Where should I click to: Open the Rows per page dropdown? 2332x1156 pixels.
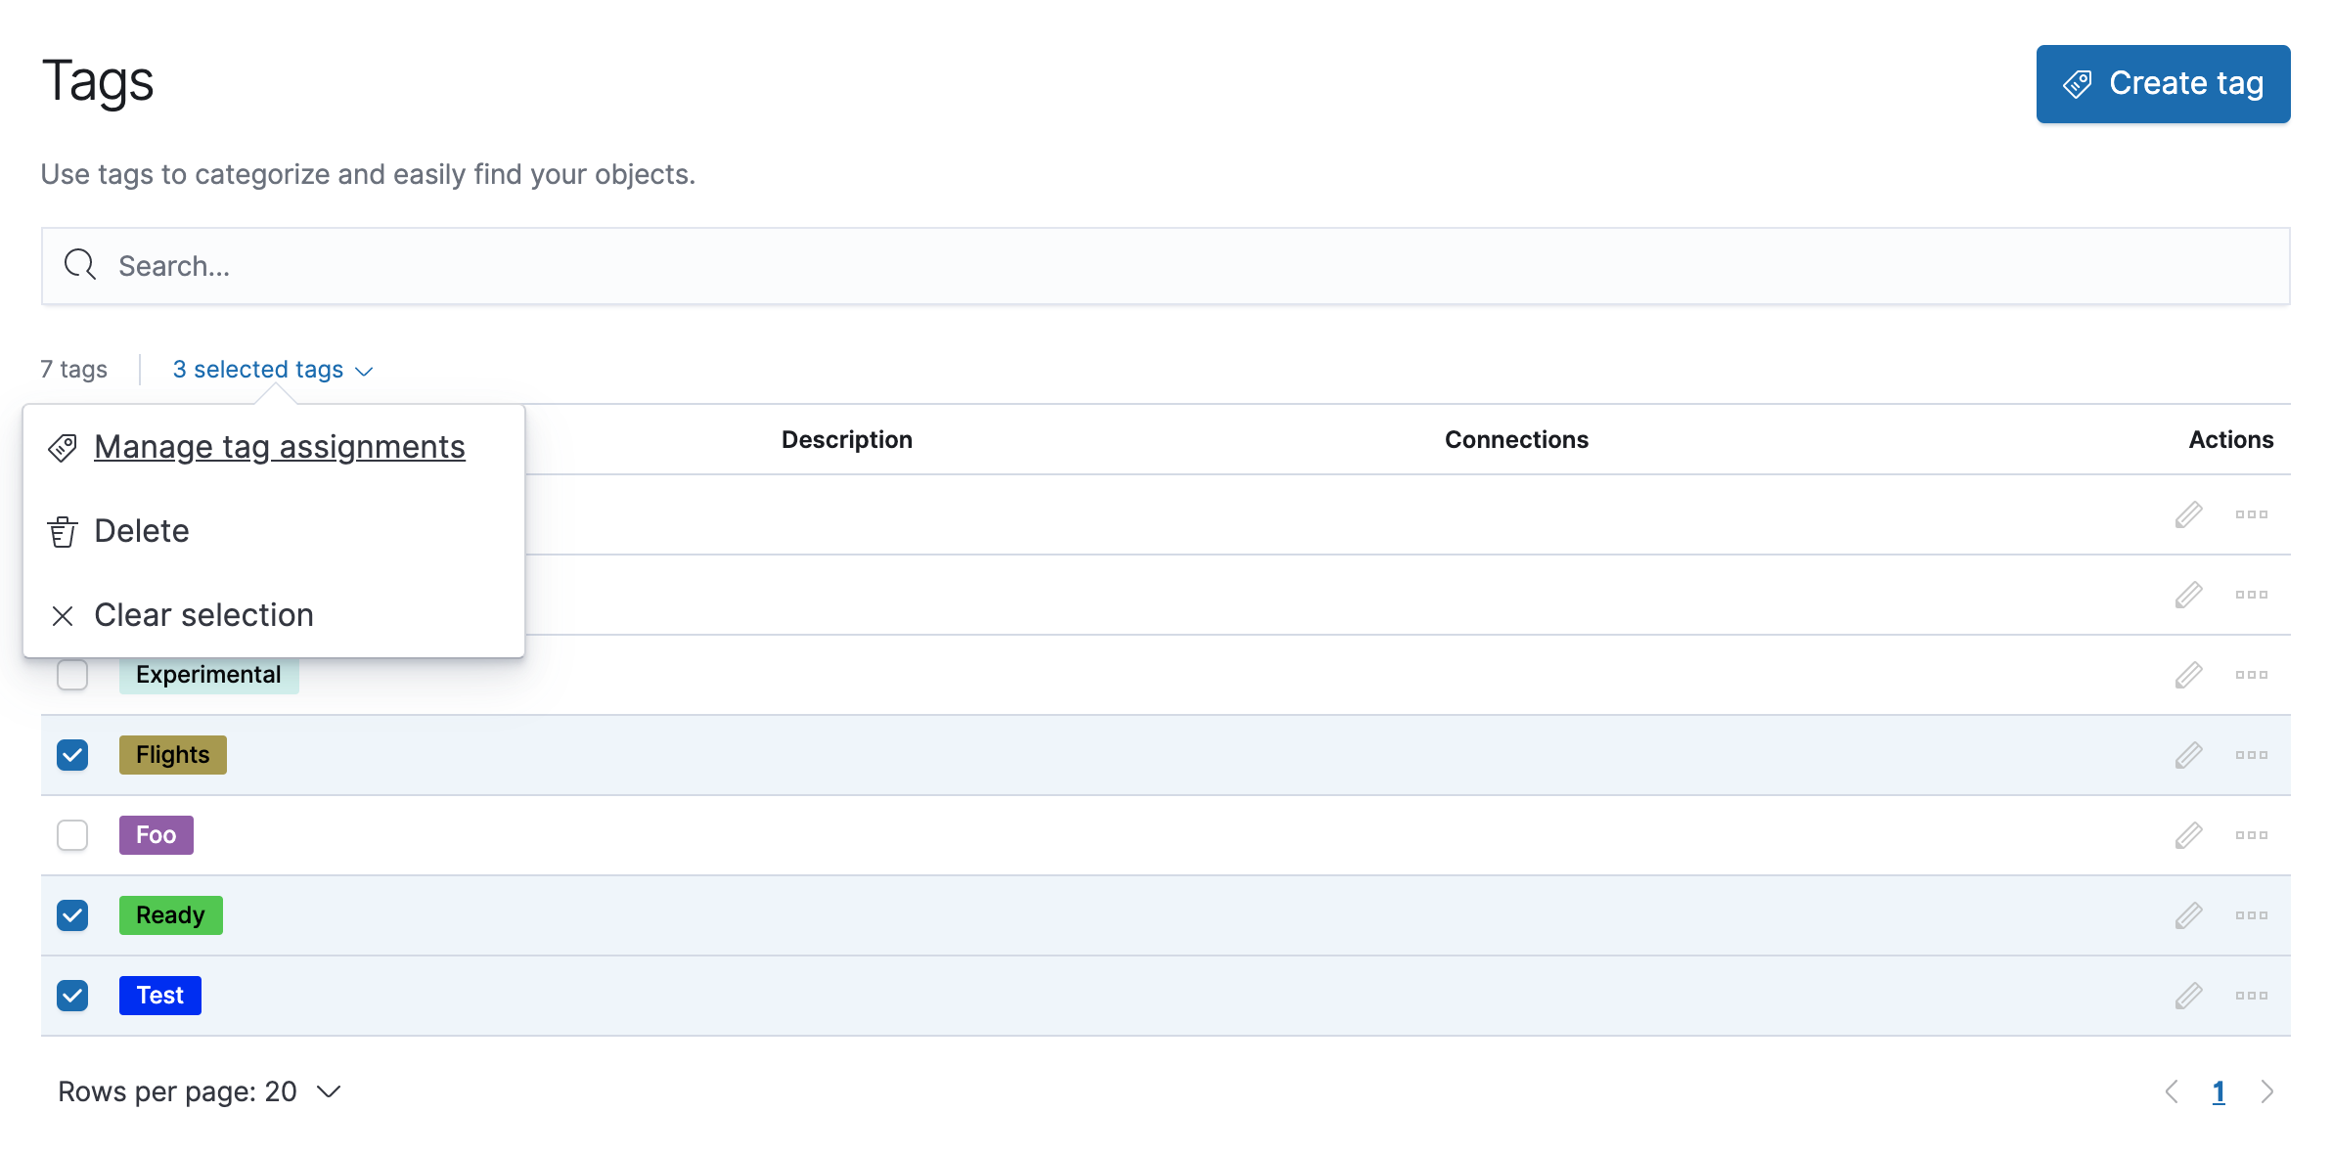(200, 1091)
